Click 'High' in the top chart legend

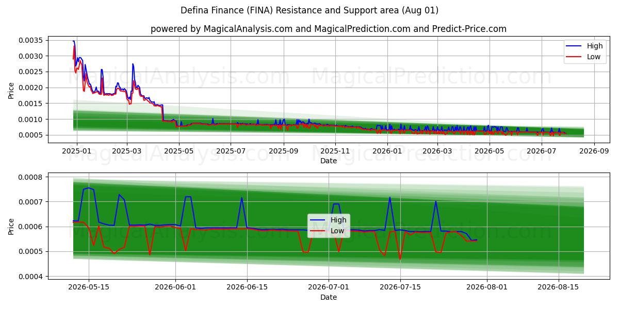tap(595, 46)
